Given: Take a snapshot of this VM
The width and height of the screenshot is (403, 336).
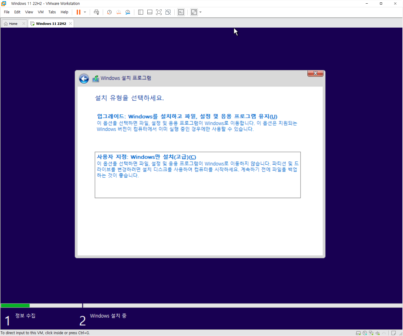Looking at the screenshot, I should pyautogui.click(x=109, y=12).
